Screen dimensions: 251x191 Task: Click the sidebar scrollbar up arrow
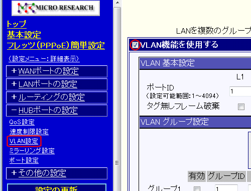(x=117, y=3)
